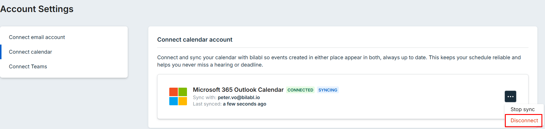Click the 'Last synced:' label

(207, 104)
